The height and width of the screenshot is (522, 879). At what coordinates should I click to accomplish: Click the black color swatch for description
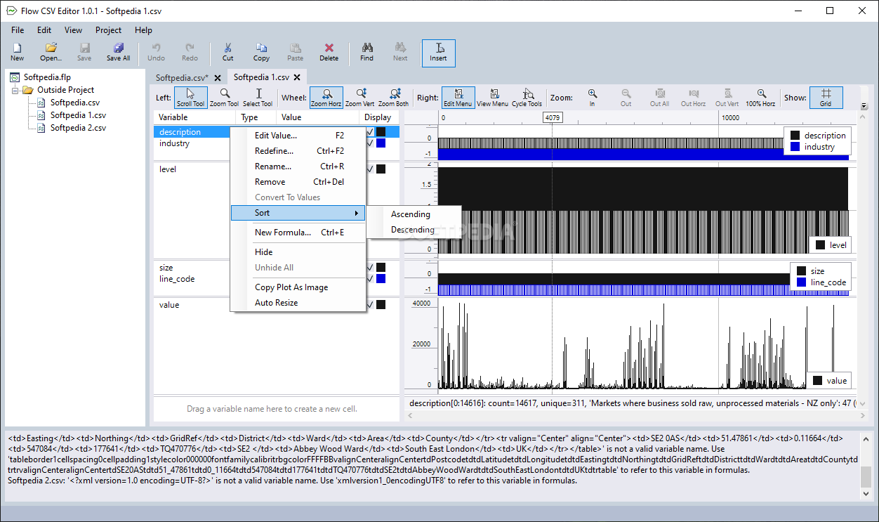(x=381, y=131)
